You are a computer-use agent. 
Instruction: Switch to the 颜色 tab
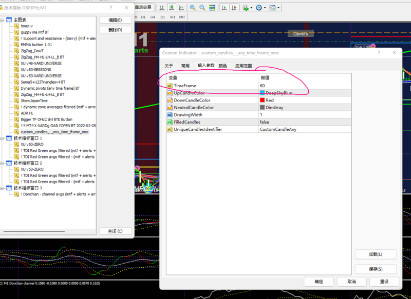222,66
